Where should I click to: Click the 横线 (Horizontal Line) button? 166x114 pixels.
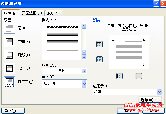point(13,111)
